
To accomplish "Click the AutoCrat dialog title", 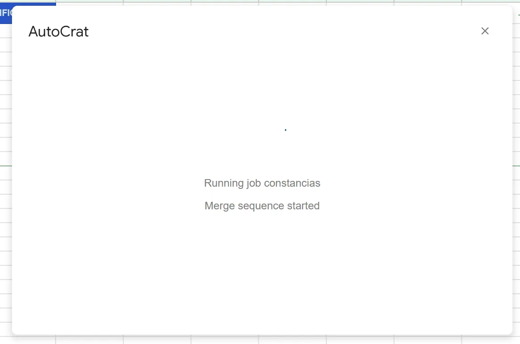I will [x=59, y=32].
